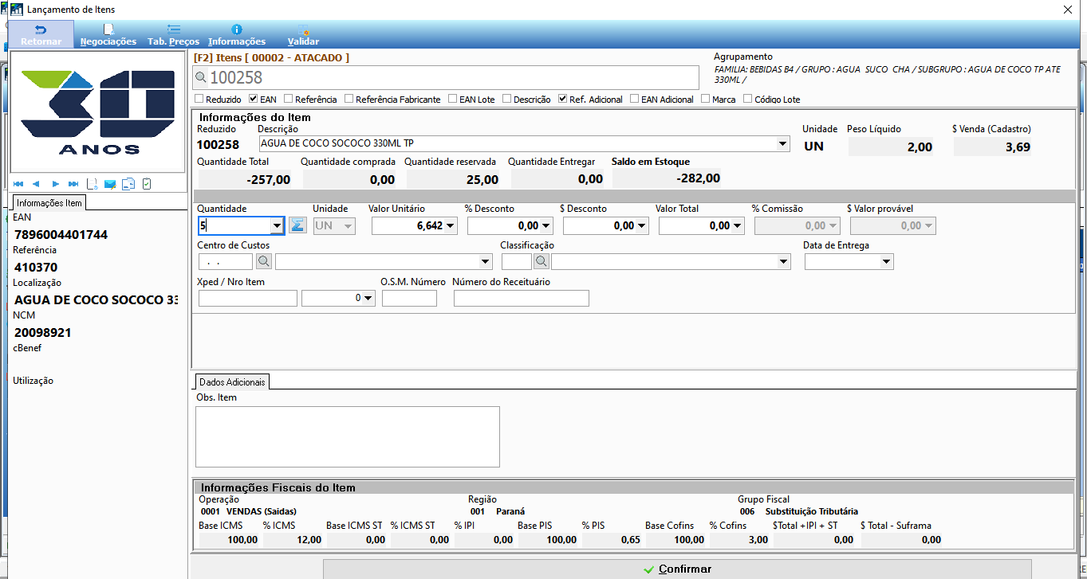Click the Retornar toolbar icon
This screenshot has height=579, width=1087.
[41, 34]
